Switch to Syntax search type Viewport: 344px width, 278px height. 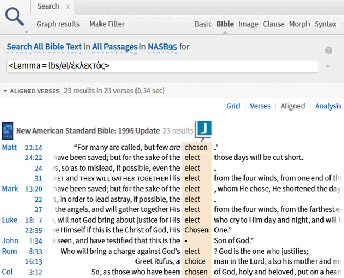pyautogui.click(x=325, y=24)
